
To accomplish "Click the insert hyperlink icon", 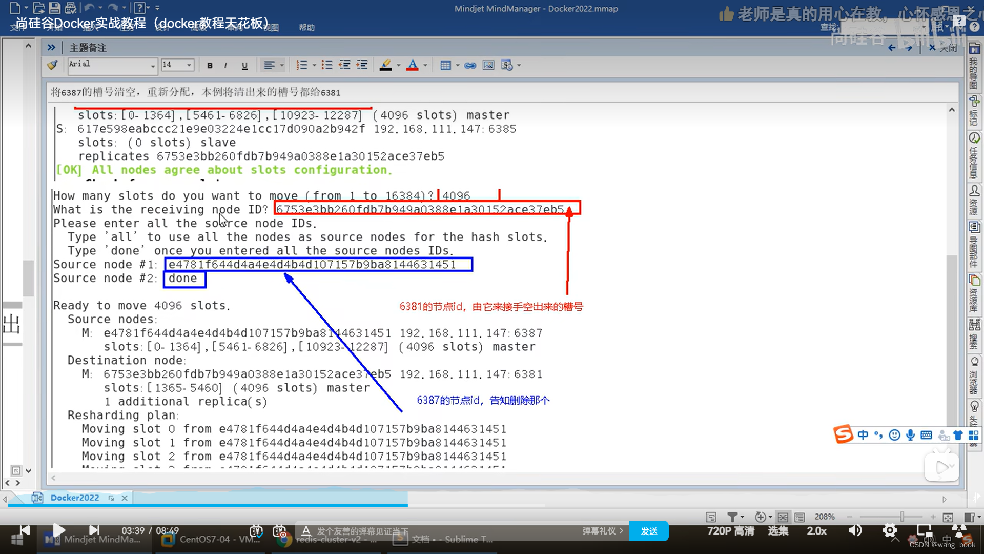I will [x=470, y=65].
